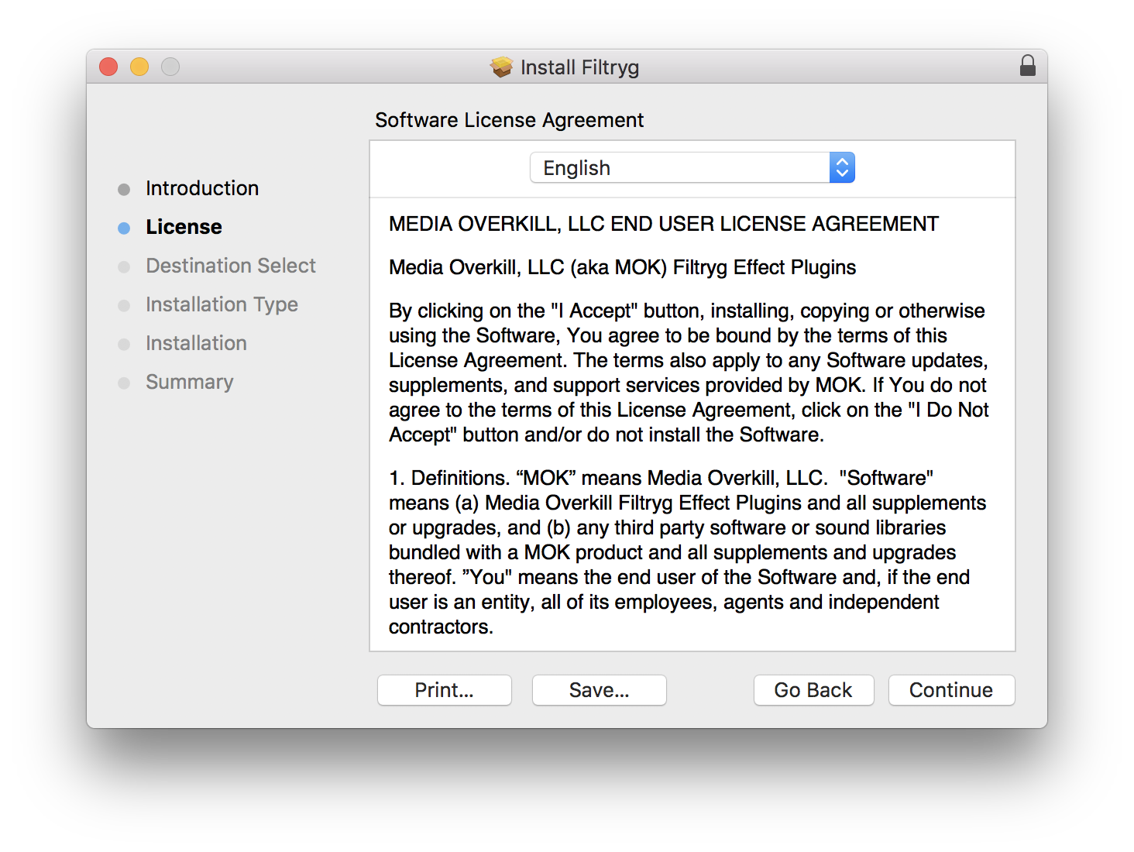Click the Print... button
Screen dimensions: 1134x852
click(445, 690)
